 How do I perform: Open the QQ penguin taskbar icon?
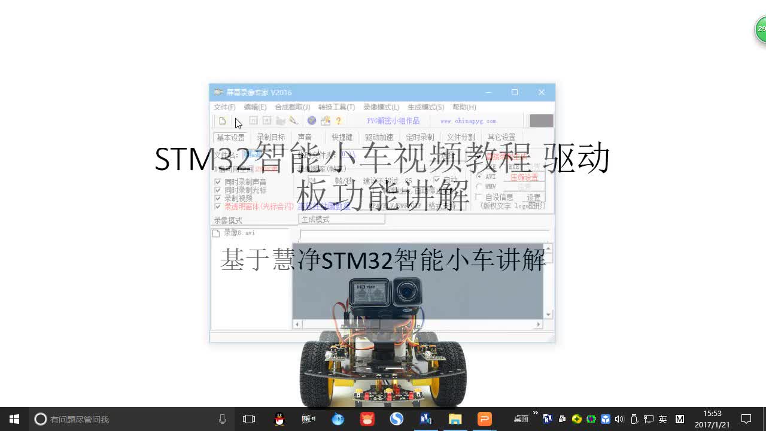tap(279, 419)
